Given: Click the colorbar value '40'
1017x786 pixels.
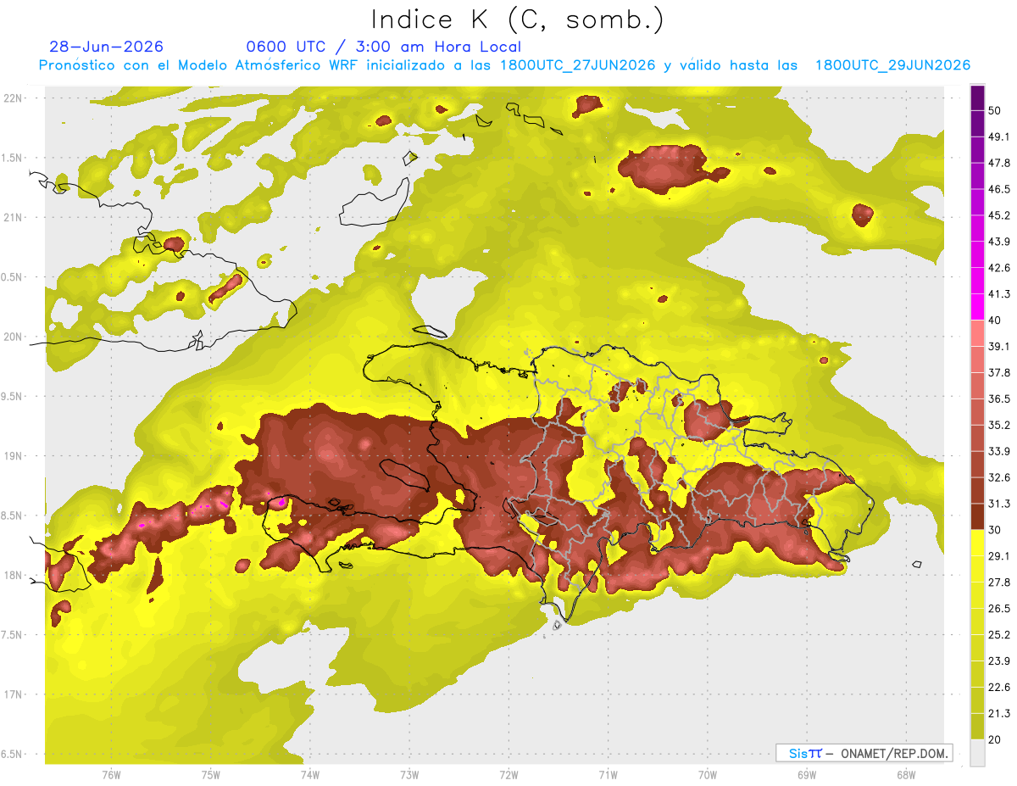Looking at the screenshot, I should [x=996, y=321].
